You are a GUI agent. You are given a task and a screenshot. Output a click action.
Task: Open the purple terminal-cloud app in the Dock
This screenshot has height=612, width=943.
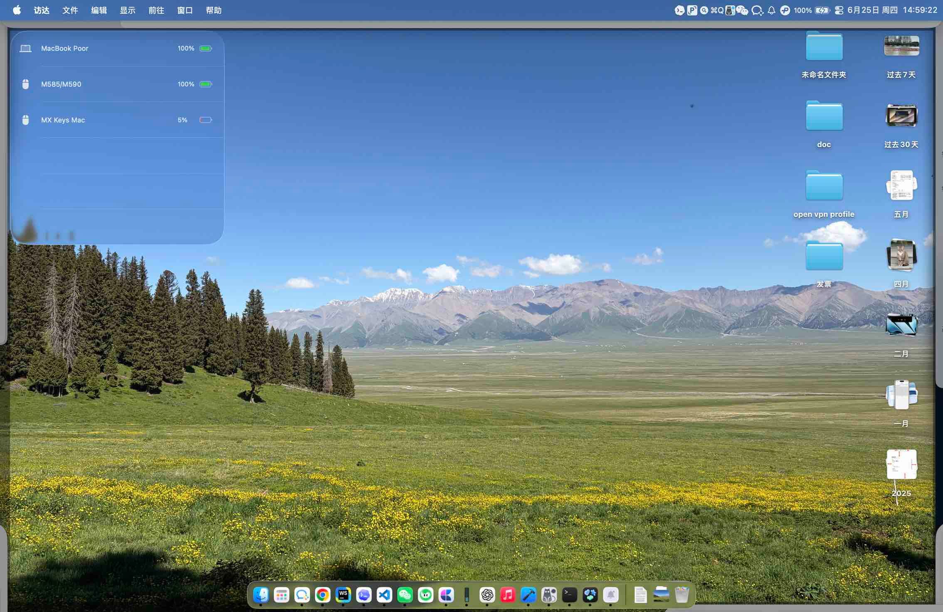pyautogui.click(x=364, y=595)
